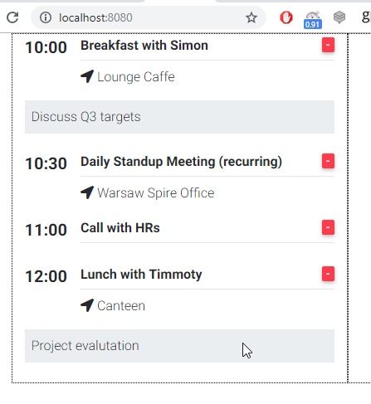This screenshot has width=371, height=404.
Task: Open the red ad blocker extension
Action: (286, 17)
